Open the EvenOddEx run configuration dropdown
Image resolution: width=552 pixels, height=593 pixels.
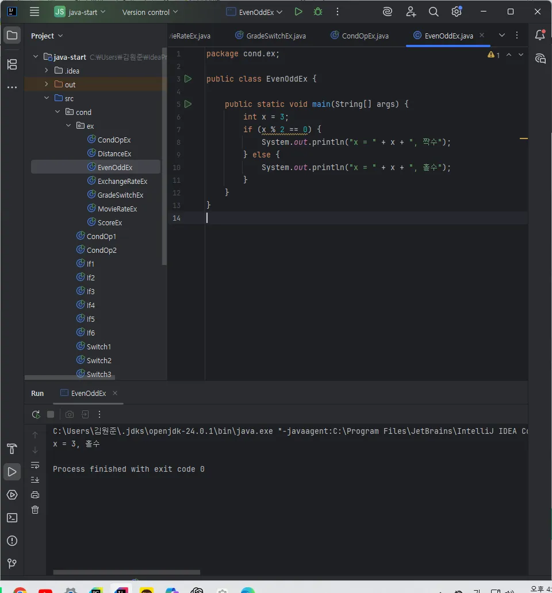[x=254, y=12]
